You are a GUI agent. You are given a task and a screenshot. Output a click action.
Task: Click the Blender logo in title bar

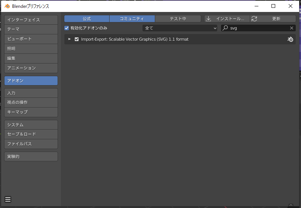point(7,6)
